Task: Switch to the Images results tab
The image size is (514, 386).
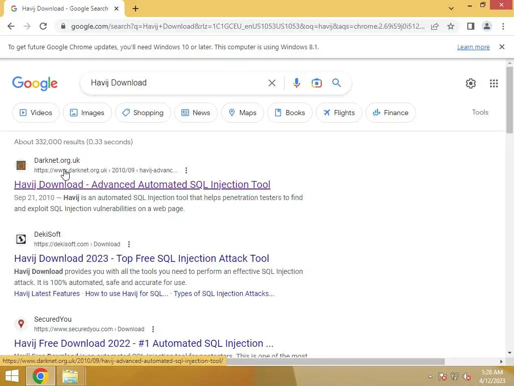Action: (x=87, y=113)
